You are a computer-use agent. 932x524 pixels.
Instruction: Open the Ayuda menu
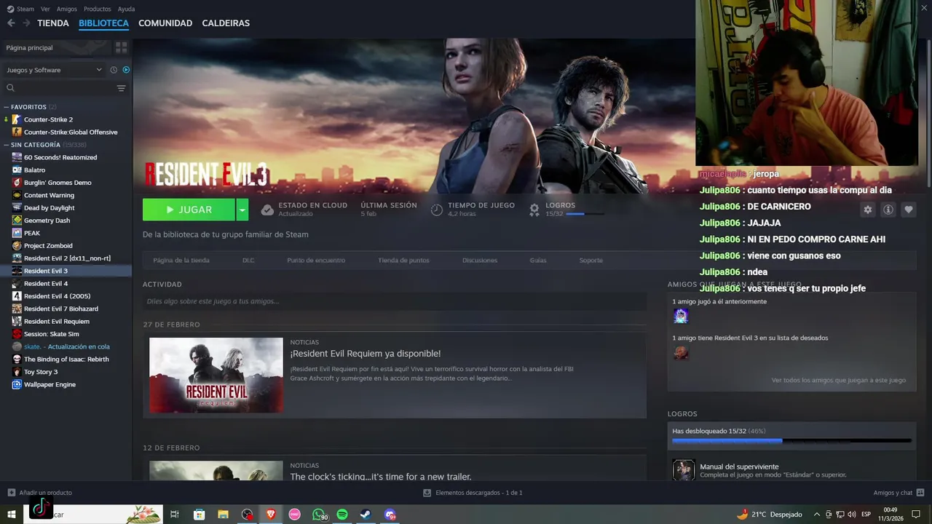point(126,9)
